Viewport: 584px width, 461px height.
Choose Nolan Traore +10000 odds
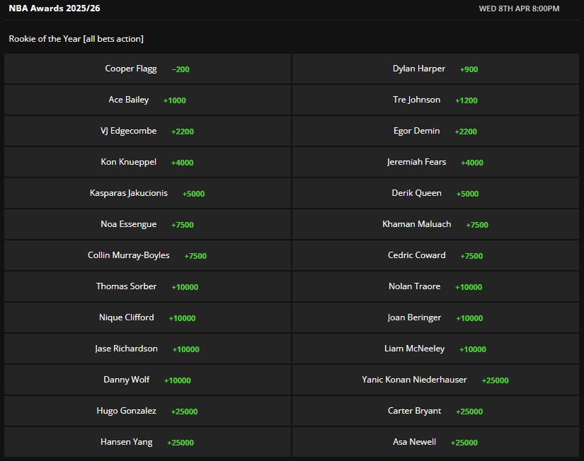click(x=435, y=286)
